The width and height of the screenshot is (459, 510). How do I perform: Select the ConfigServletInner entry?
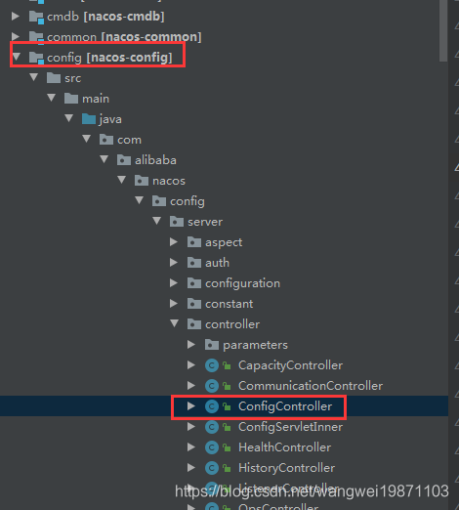tap(290, 427)
